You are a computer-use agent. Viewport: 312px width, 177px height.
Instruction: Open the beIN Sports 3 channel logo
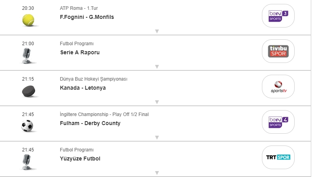click(x=278, y=16)
